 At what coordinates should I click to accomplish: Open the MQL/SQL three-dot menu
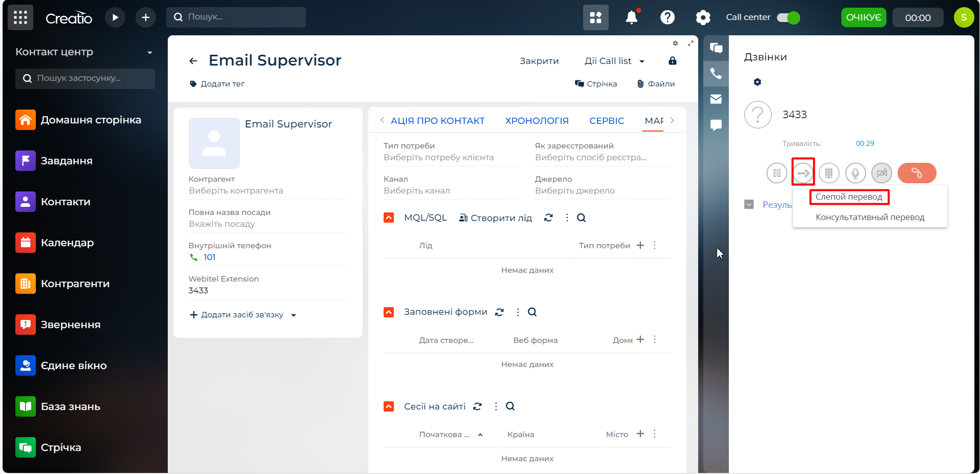tap(567, 218)
